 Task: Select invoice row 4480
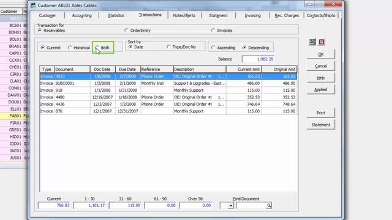click(x=168, y=97)
